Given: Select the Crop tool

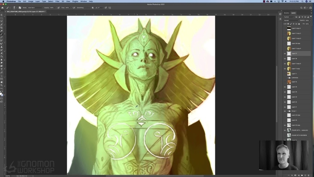Looking at the screenshot, I should 2,27.
